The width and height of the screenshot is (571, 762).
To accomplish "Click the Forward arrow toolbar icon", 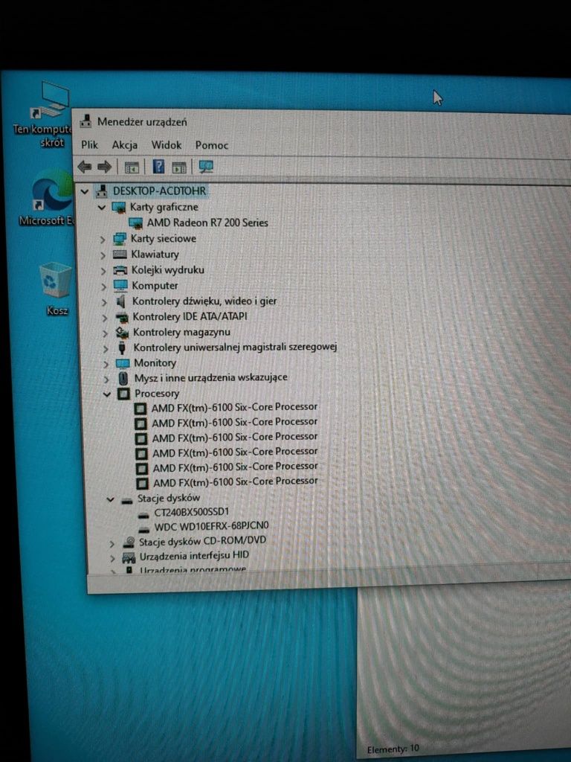I will 104,167.
